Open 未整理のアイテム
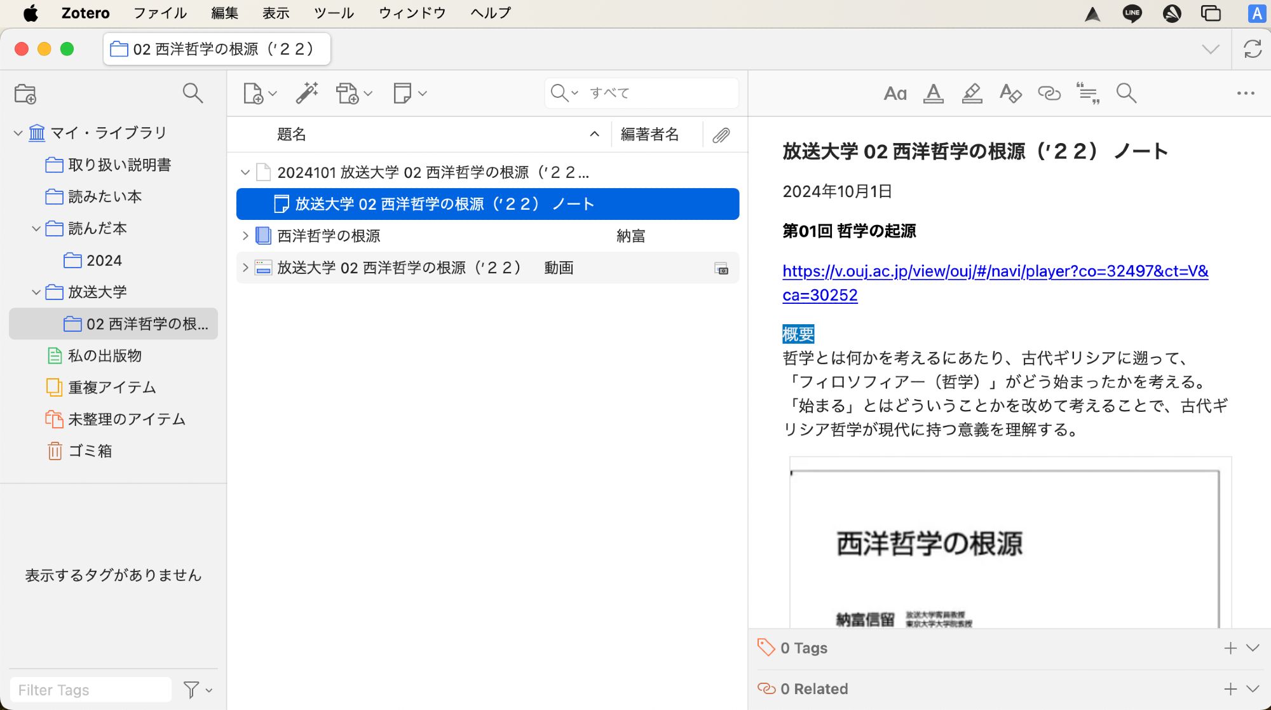Viewport: 1271px width, 710px height. point(113,419)
